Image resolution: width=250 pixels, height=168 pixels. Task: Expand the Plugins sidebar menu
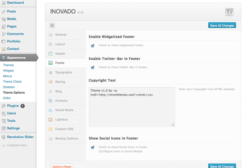pos(13,106)
